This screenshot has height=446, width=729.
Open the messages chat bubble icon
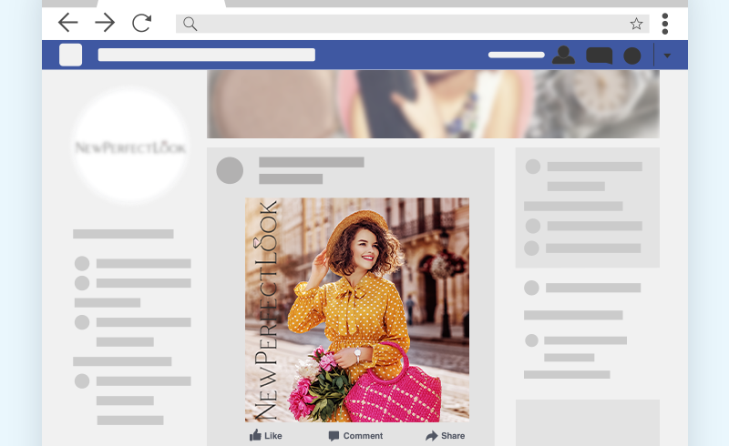599,56
